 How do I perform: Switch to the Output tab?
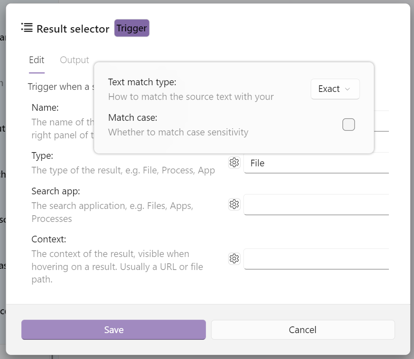click(74, 60)
